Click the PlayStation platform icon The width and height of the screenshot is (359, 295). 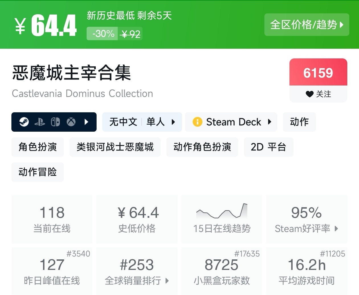click(40, 122)
